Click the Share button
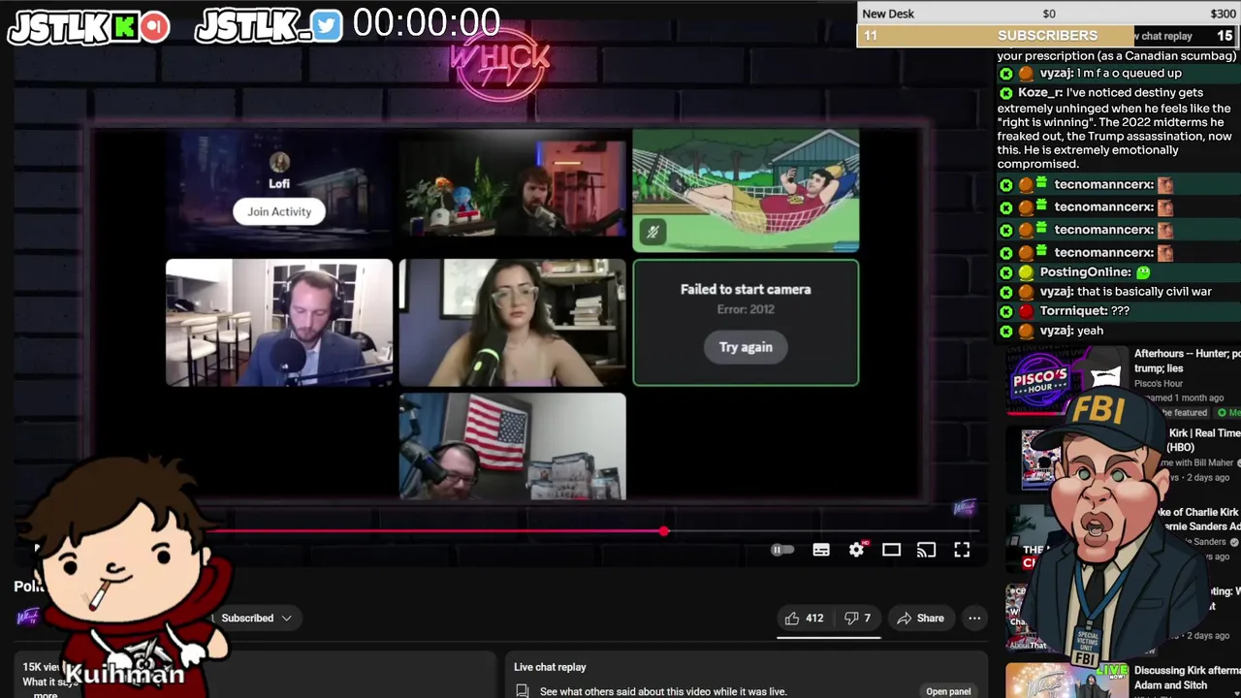Image resolution: width=1241 pixels, height=698 pixels. 920,619
